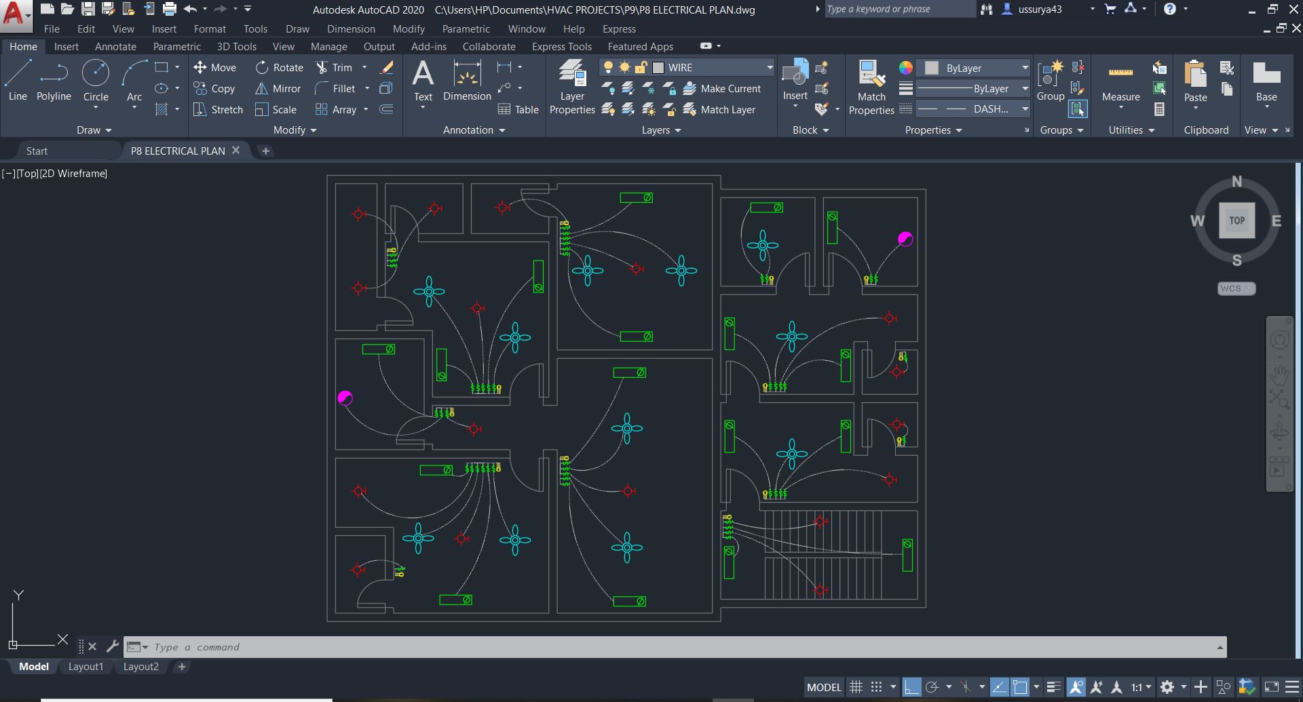This screenshot has width=1303, height=702.
Task: Open the Express menu
Action: tap(619, 29)
